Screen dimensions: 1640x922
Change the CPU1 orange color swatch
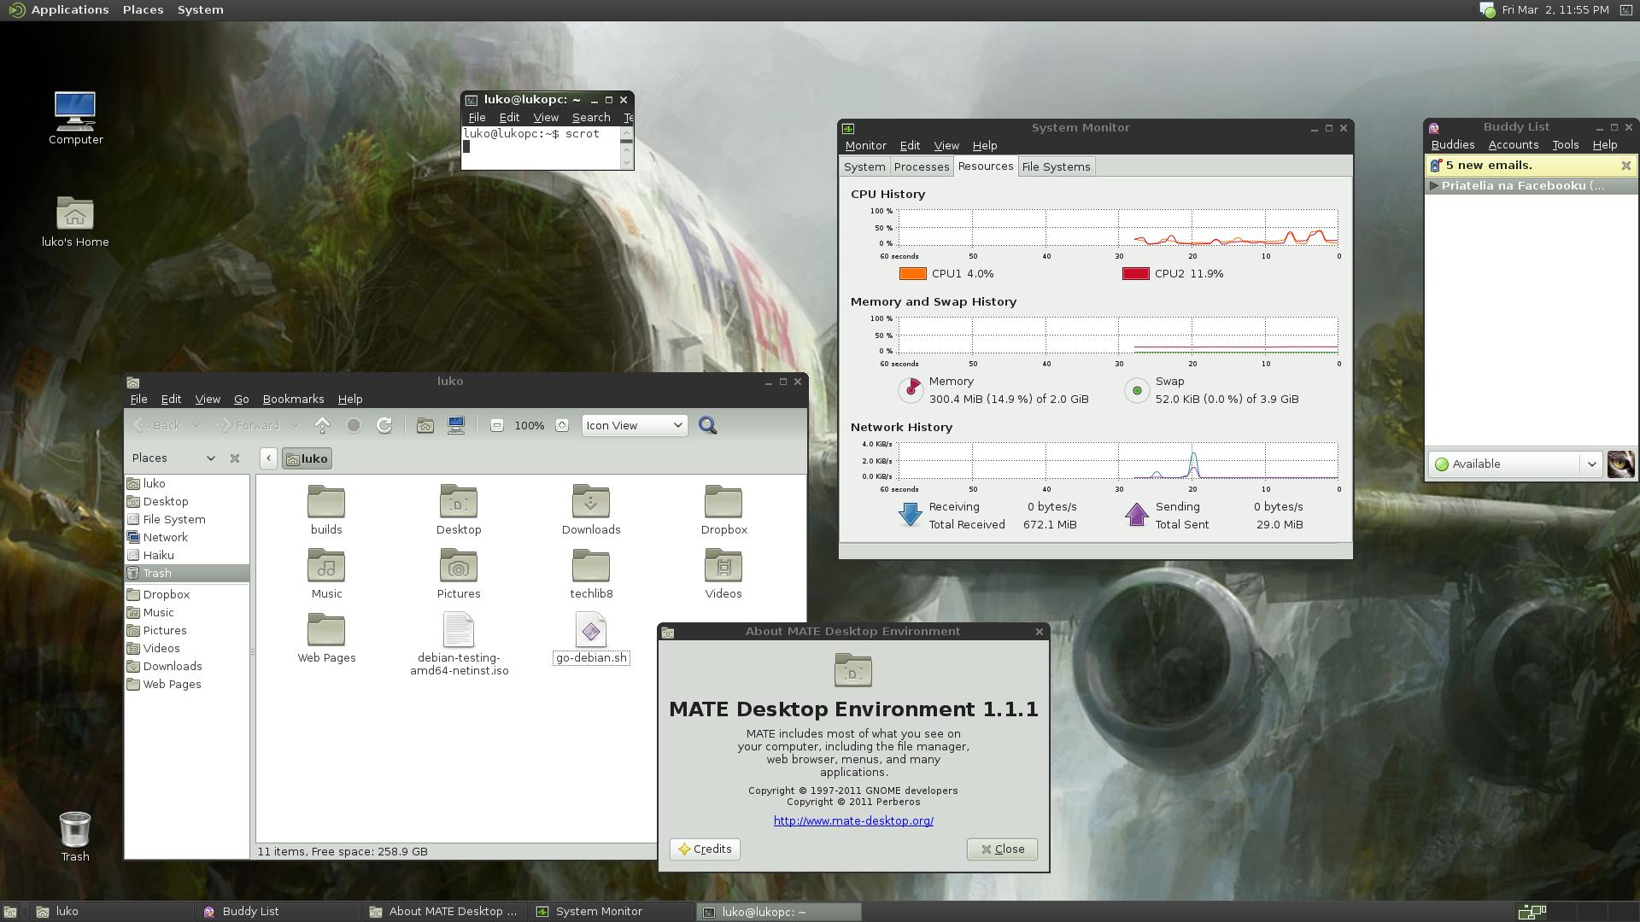tap(912, 274)
